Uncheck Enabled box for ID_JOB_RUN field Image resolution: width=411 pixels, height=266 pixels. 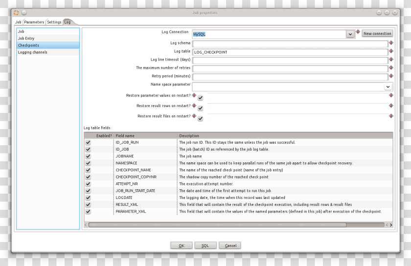pos(88,143)
